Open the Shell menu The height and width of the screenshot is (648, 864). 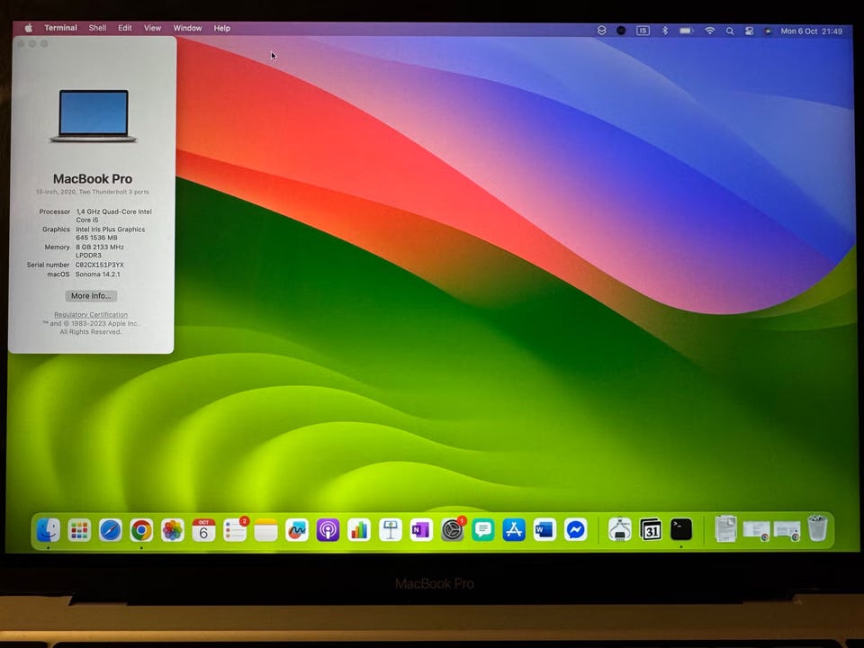pyautogui.click(x=97, y=29)
